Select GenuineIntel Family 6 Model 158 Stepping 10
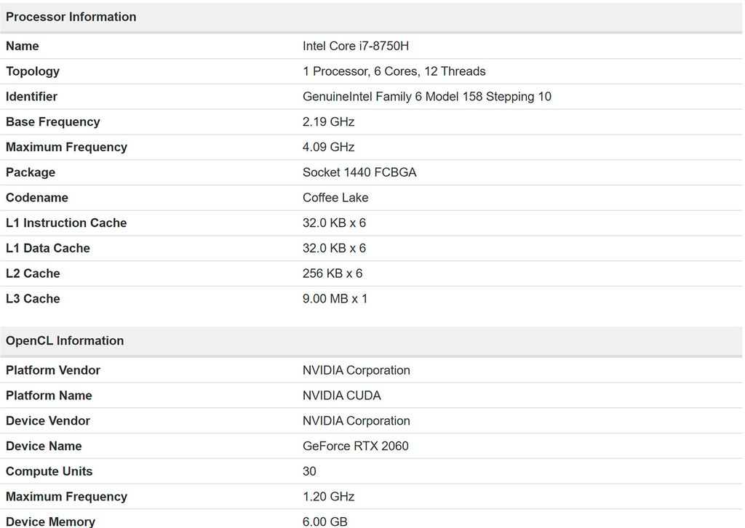 point(426,97)
